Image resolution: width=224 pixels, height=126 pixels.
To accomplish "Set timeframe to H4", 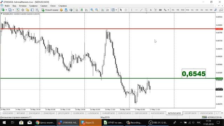I will point(197,10).
